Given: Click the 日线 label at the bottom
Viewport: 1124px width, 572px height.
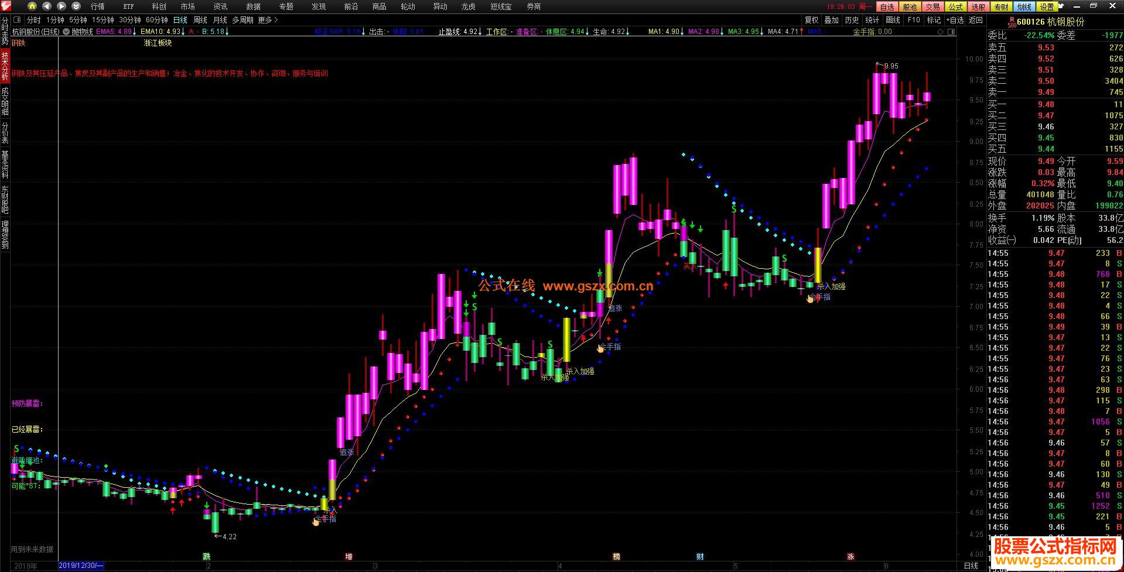Looking at the screenshot, I should 971,566.
